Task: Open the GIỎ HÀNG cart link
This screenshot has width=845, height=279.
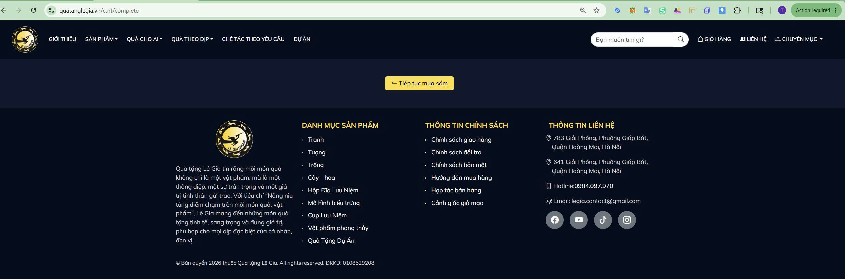Action: tap(714, 39)
